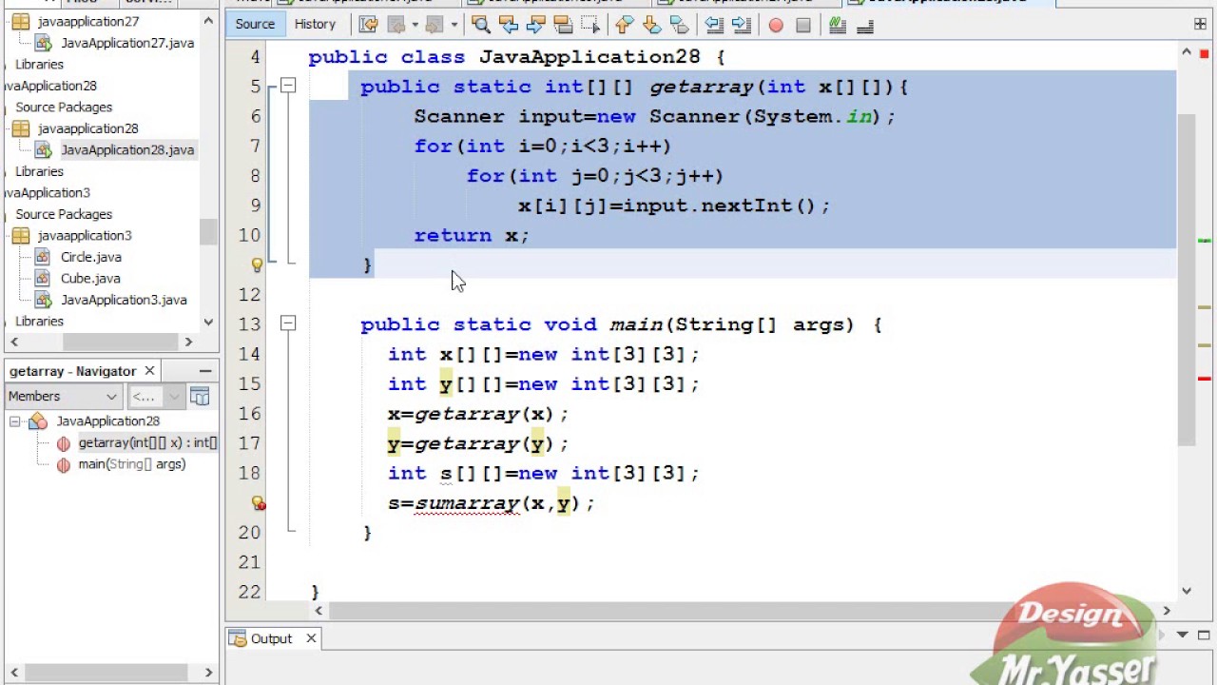The width and height of the screenshot is (1217, 685).
Task: Click the editor vertical scrollbar thumb
Action: (1187, 278)
